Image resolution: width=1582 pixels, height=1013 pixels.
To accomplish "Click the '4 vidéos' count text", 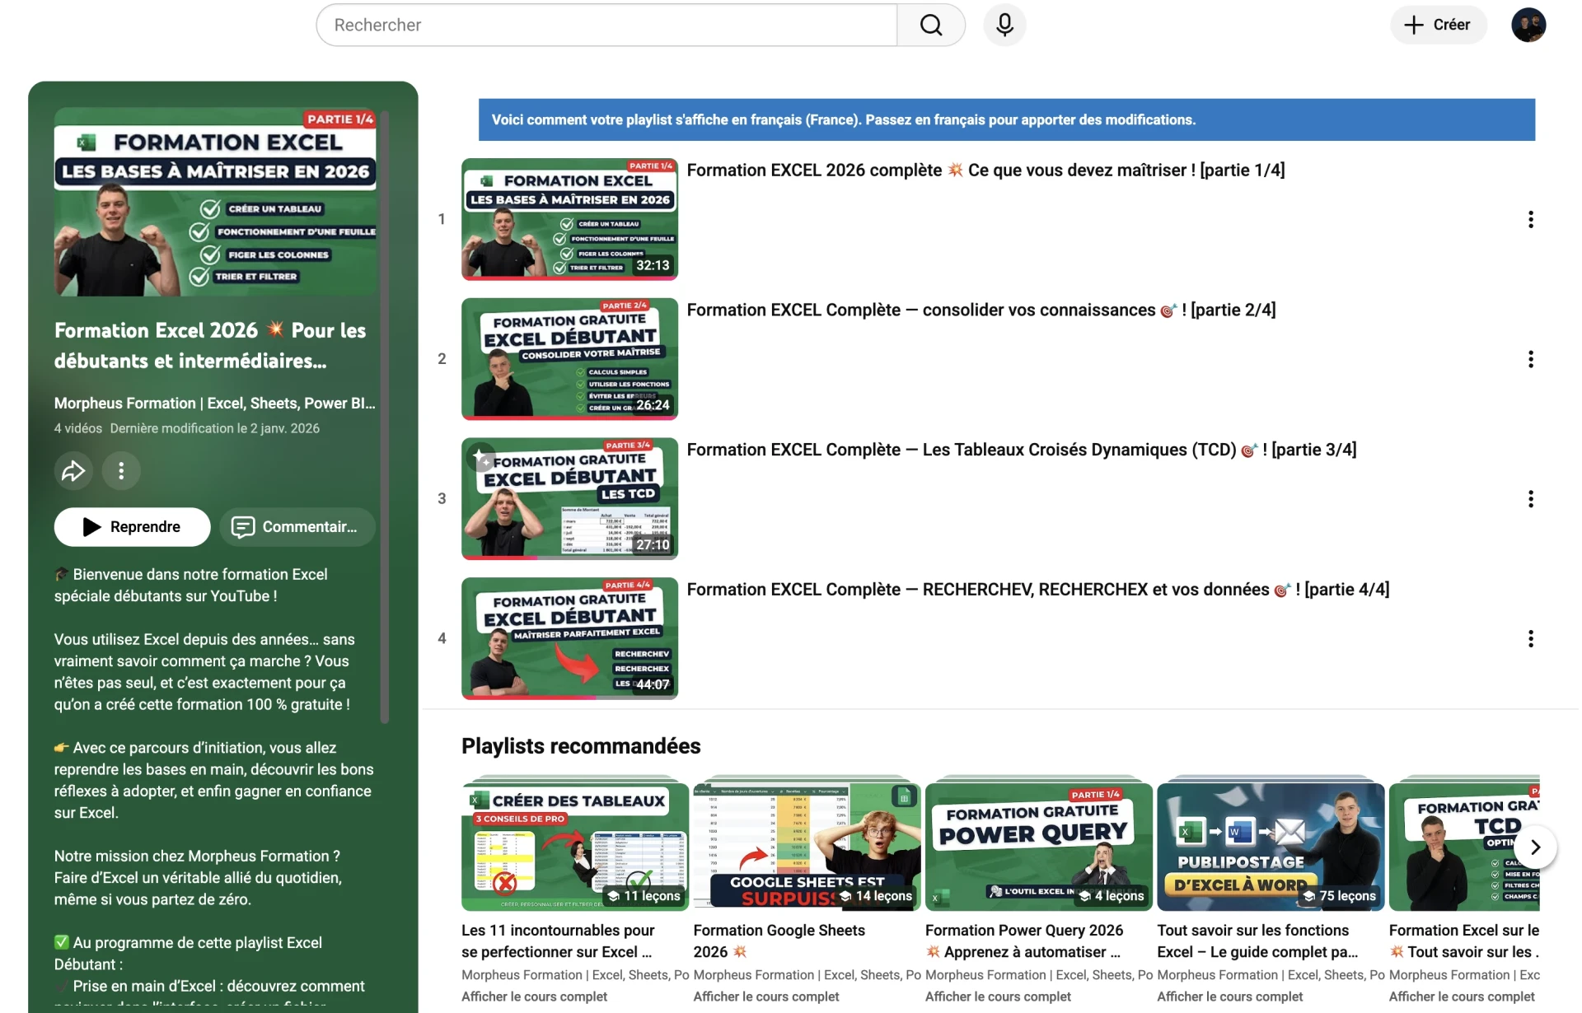I will [78, 428].
